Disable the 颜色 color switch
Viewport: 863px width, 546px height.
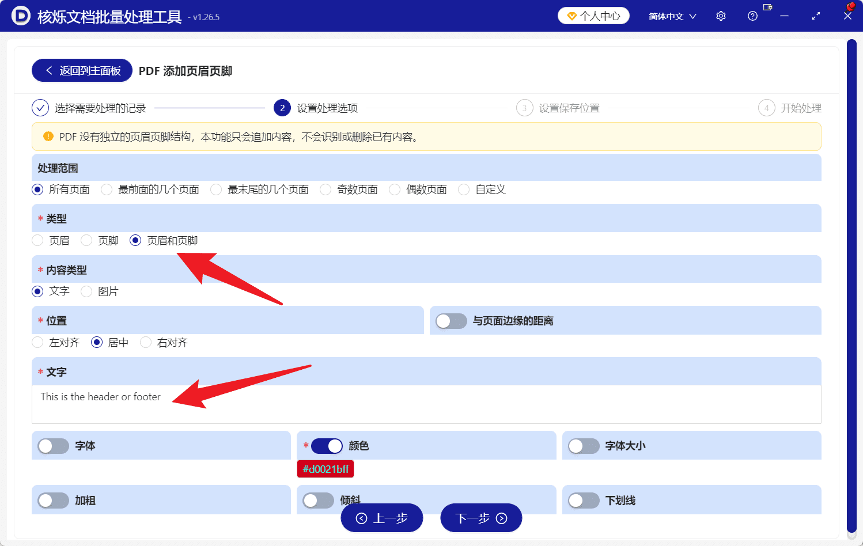point(327,446)
